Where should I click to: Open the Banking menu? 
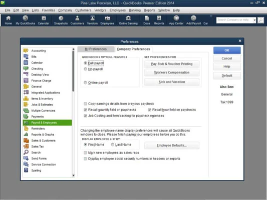135,10
